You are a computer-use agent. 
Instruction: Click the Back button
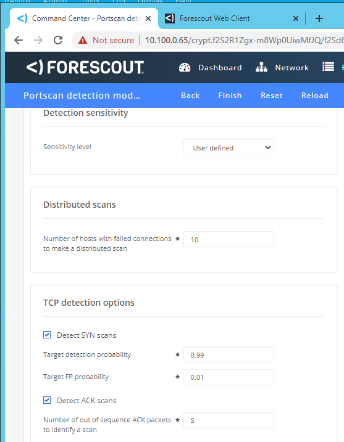(190, 96)
